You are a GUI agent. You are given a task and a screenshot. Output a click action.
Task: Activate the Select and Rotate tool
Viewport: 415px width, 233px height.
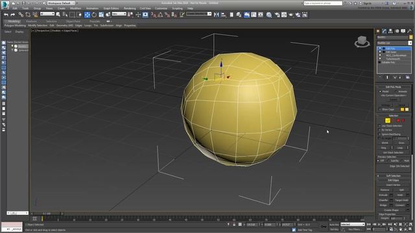[x=94, y=14]
